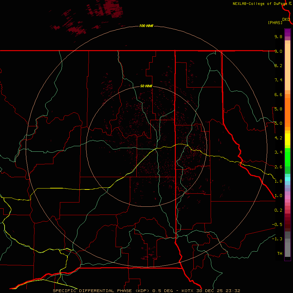Click the pink segment of the color bar

tap(287, 197)
